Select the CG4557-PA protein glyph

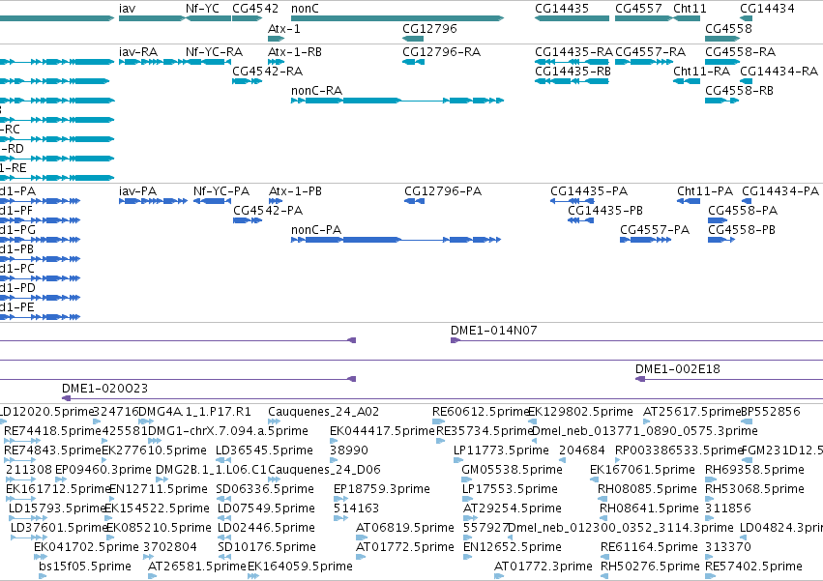point(646,240)
